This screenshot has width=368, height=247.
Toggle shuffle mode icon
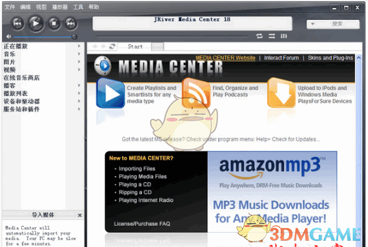click(x=271, y=36)
